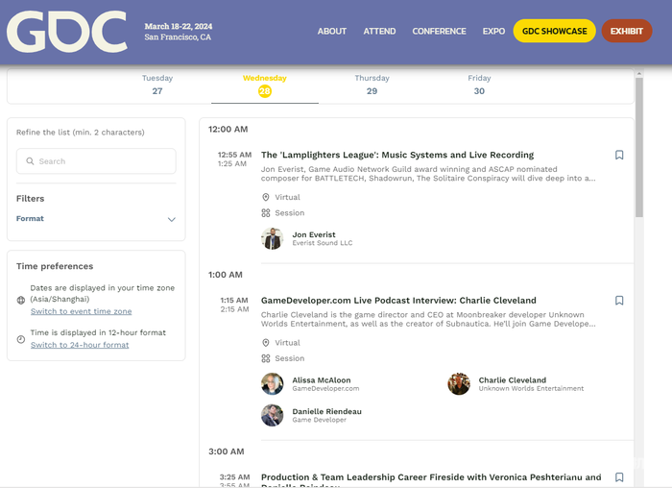Click the EXHIBIT button
This screenshot has width=672, height=488.
point(627,31)
